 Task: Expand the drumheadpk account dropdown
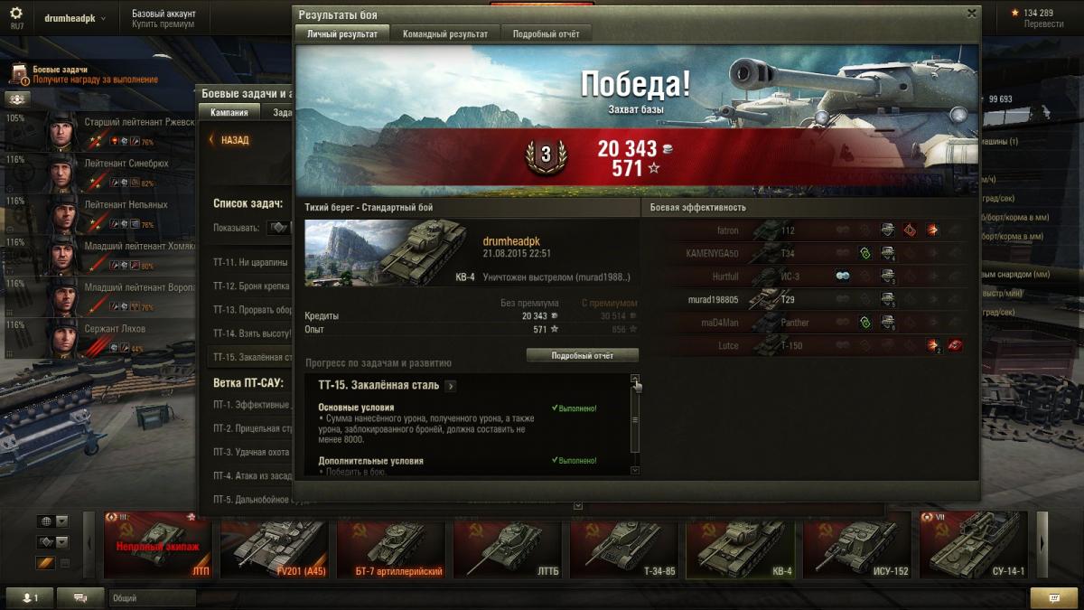point(74,18)
